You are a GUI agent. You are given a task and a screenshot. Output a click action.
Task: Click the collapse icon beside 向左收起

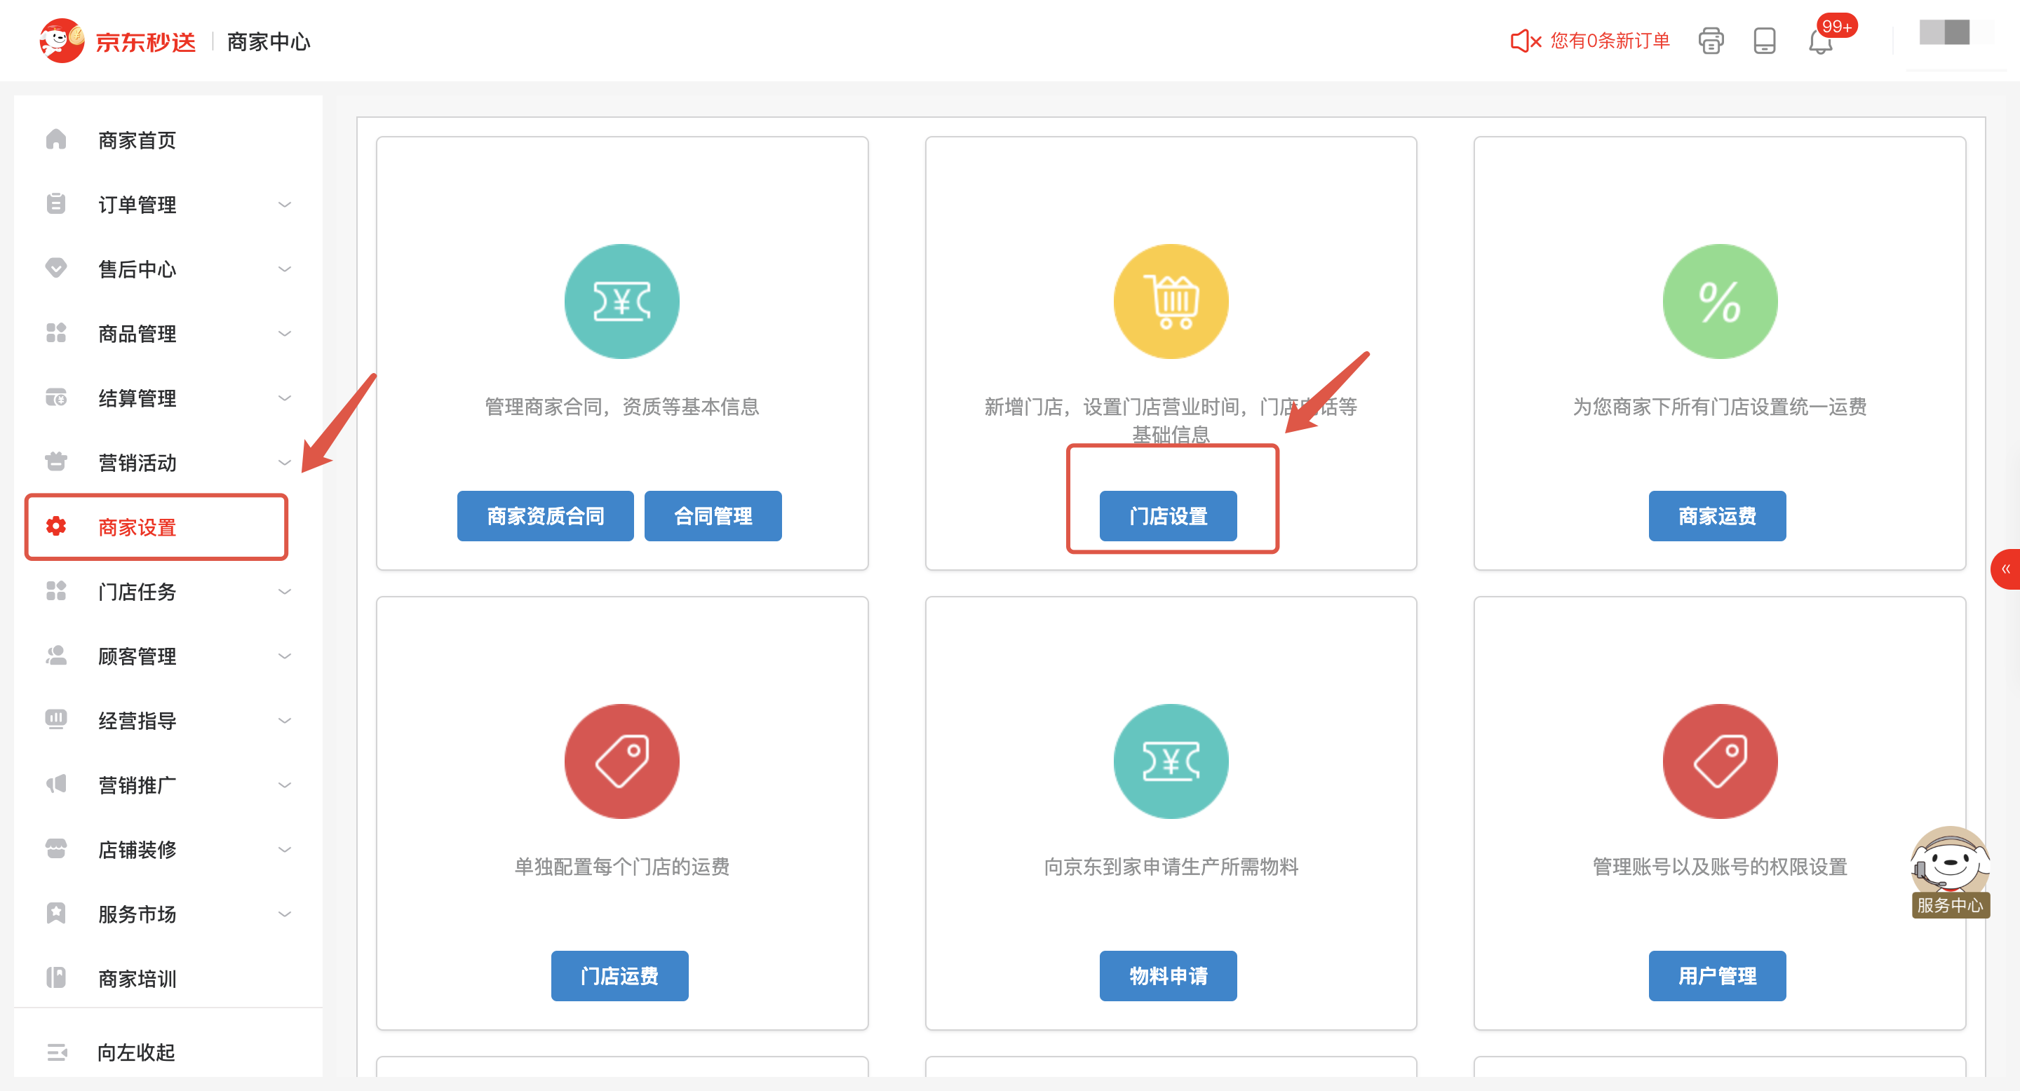[x=56, y=1052]
